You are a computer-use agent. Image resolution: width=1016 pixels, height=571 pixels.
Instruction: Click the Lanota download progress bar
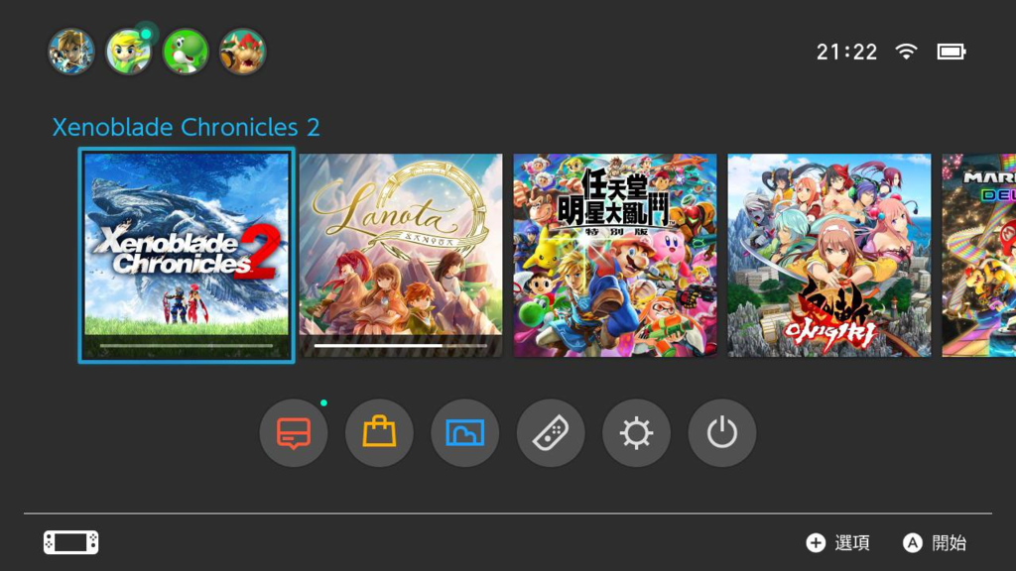(401, 346)
